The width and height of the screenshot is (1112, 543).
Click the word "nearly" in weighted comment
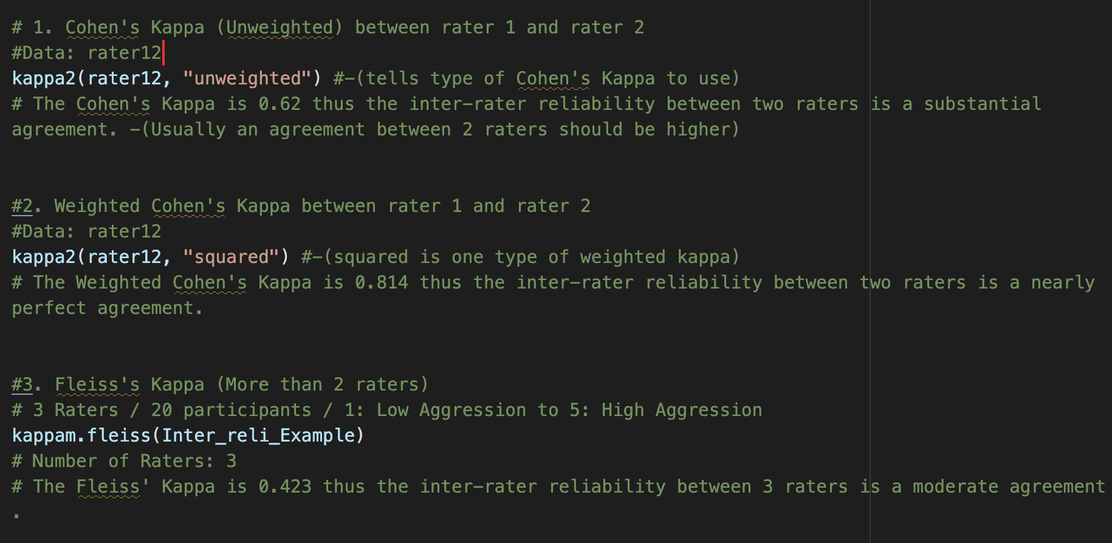click(x=1063, y=282)
